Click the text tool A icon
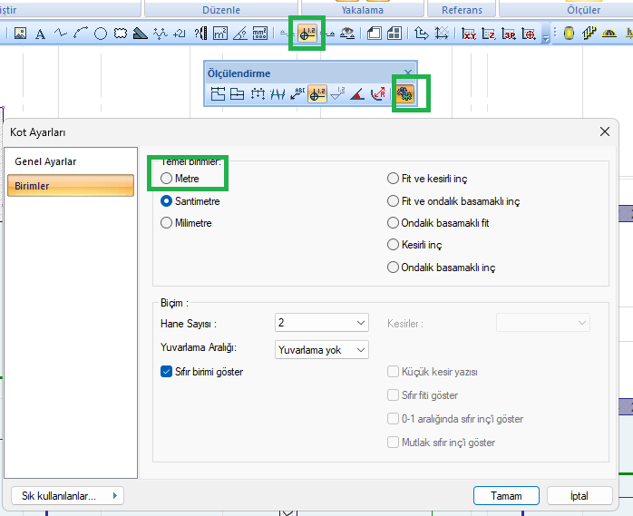Image resolution: width=633 pixels, height=516 pixels. click(40, 34)
